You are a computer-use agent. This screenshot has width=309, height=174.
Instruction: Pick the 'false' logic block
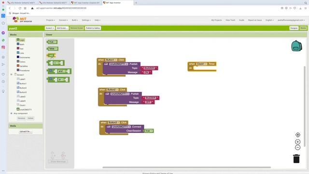(53, 48)
